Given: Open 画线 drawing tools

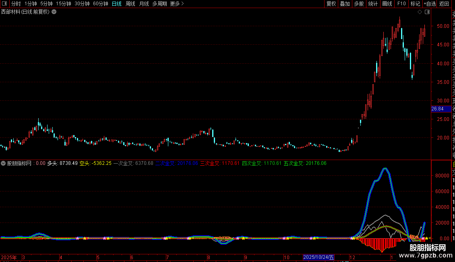Looking at the screenshot, I should [387, 4].
